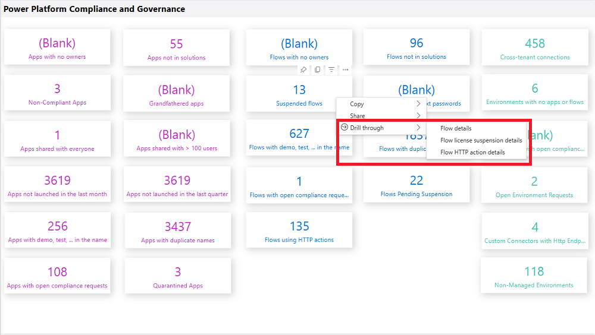The image size is (595, 335).
Task: Open the Grandfathered apps card
Action: (177, 93)
